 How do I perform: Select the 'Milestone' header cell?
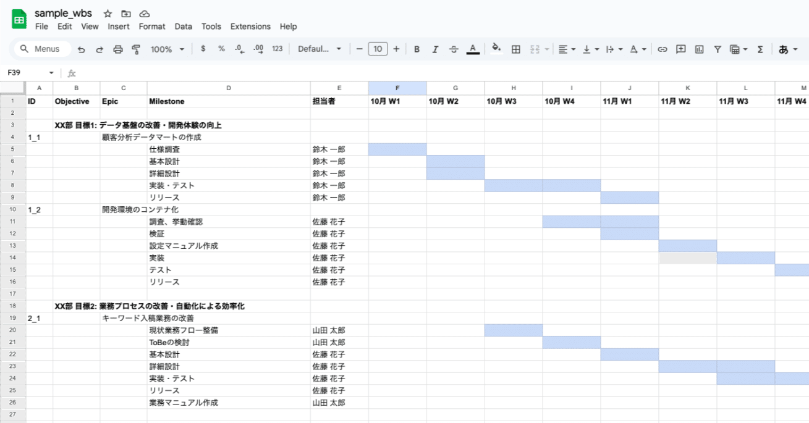point(229,101)
